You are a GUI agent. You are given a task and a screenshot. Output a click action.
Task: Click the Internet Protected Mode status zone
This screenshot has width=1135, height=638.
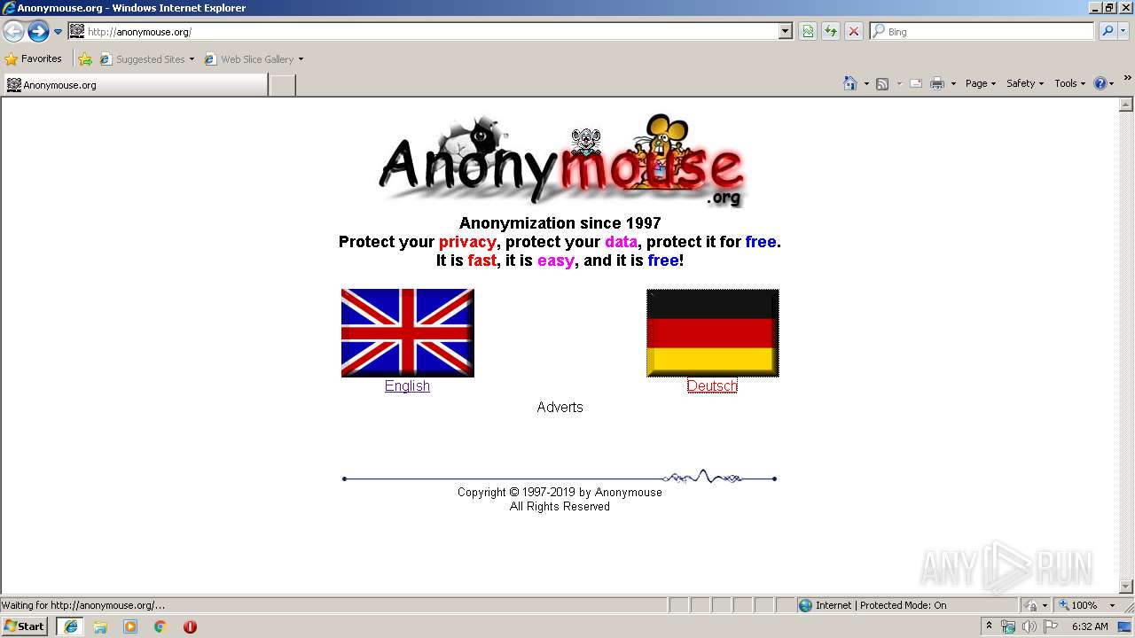tap(906, 605)
